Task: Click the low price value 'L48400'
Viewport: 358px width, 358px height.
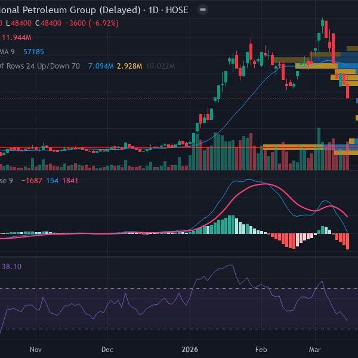Action: coord(18,23)
